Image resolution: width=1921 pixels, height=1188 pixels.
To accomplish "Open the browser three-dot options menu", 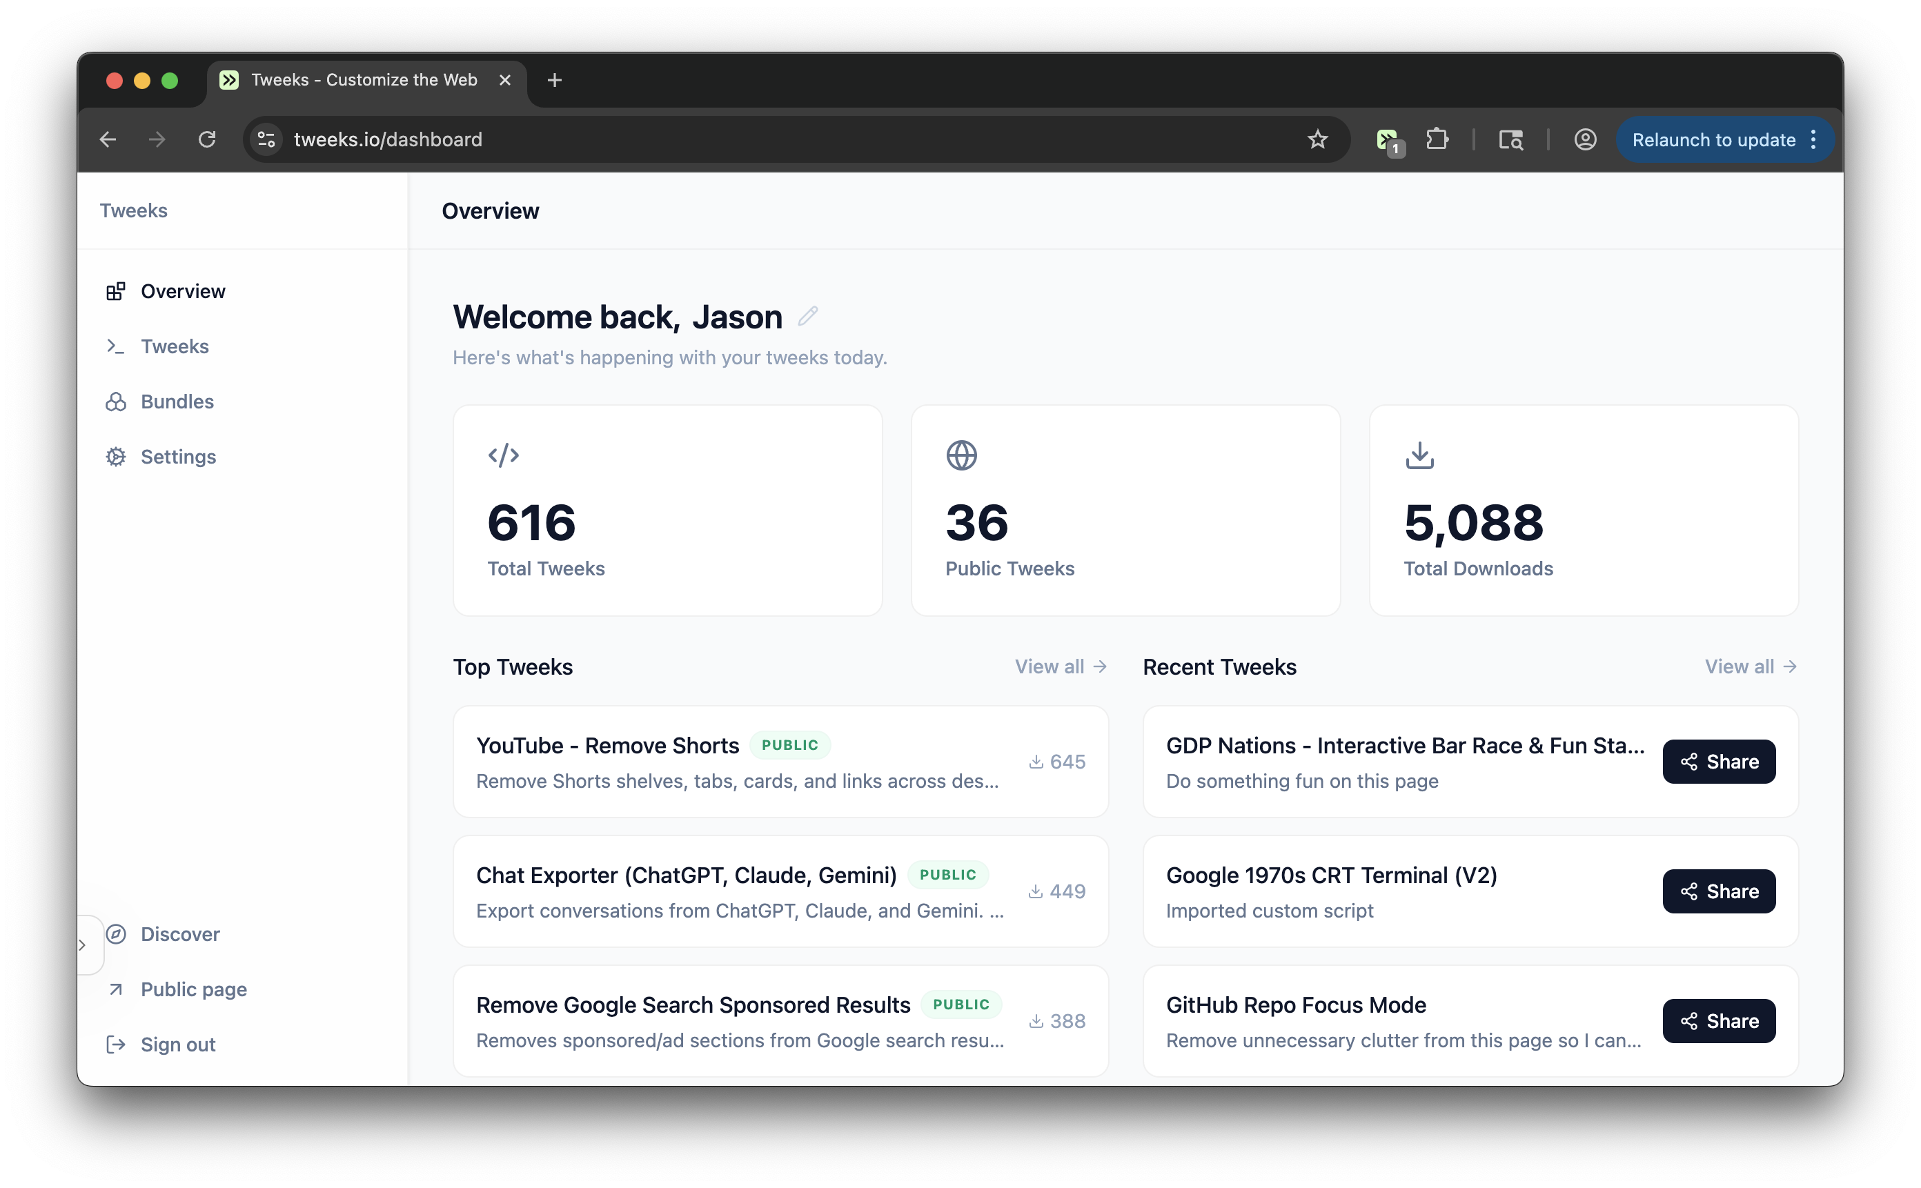I will (1813, 139).
